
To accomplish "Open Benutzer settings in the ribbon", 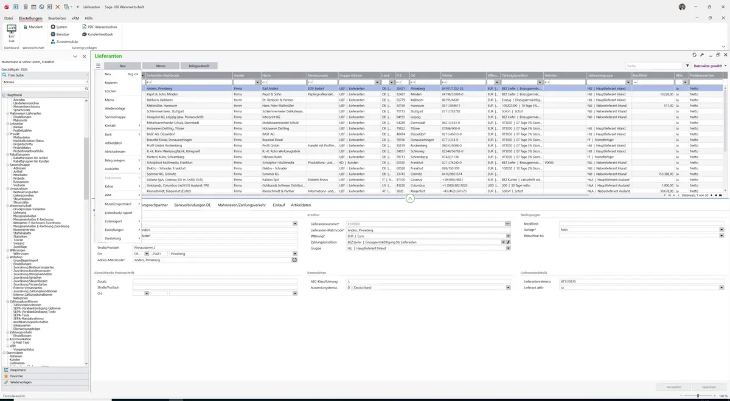I will click(x=60, y=35).
